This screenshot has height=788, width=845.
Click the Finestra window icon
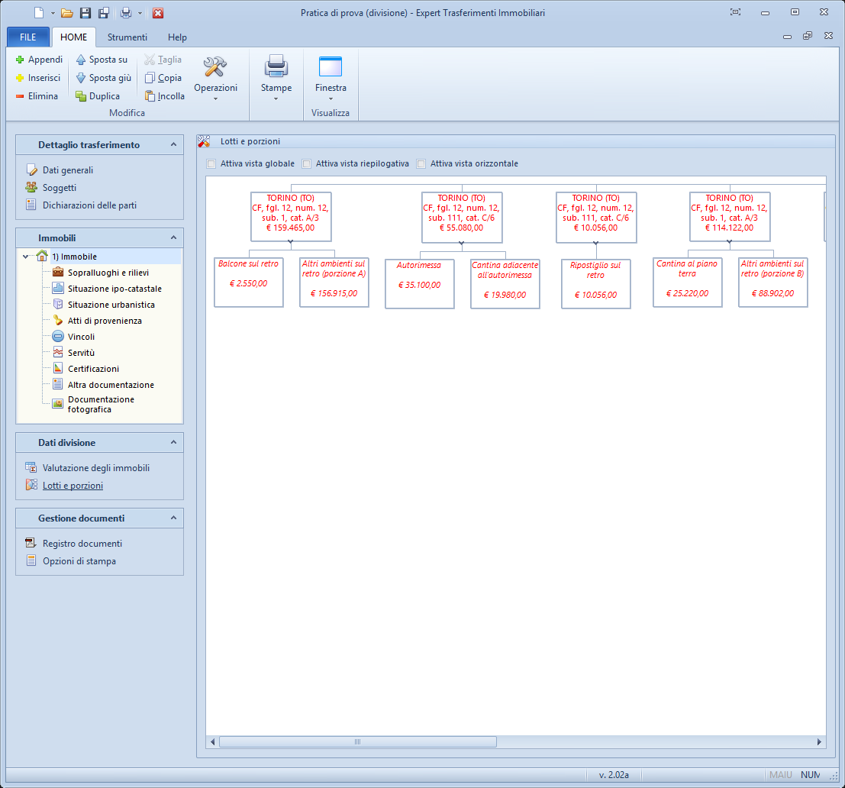pos(331,67)
